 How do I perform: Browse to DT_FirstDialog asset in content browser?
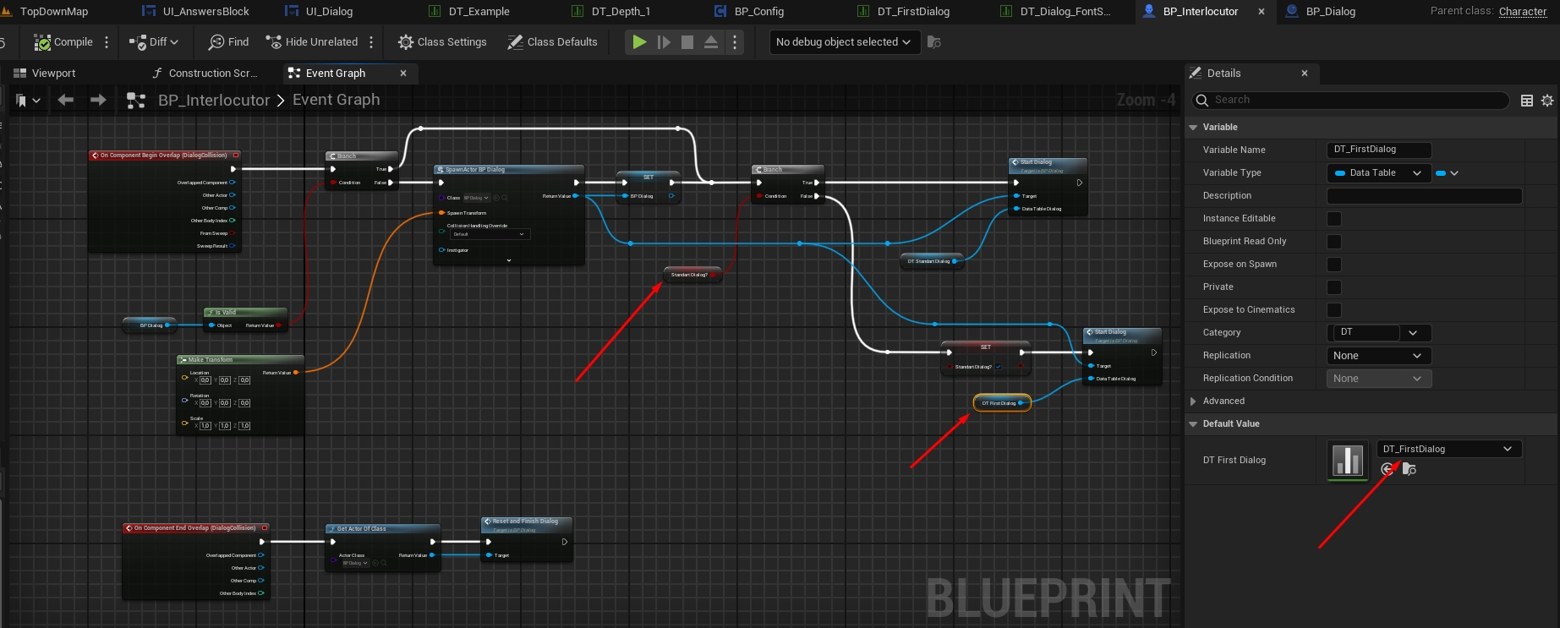coord(1409,469)
